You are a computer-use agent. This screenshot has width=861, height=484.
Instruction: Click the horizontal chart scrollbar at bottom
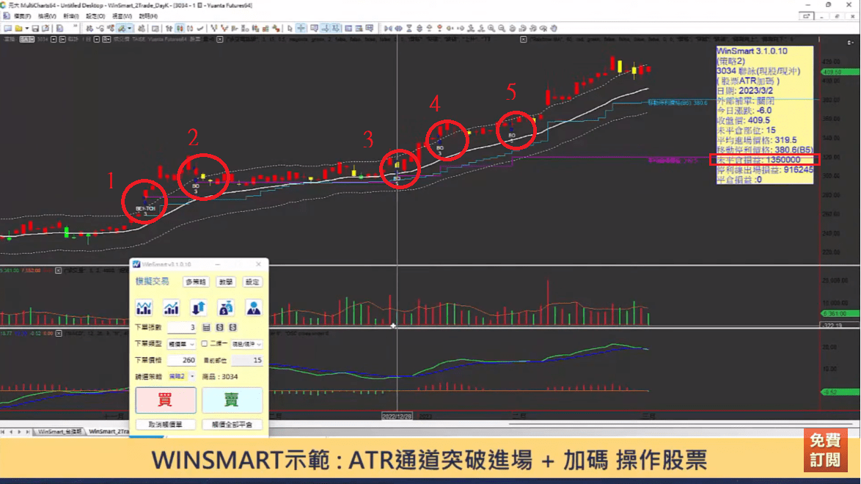coord(681,424)
